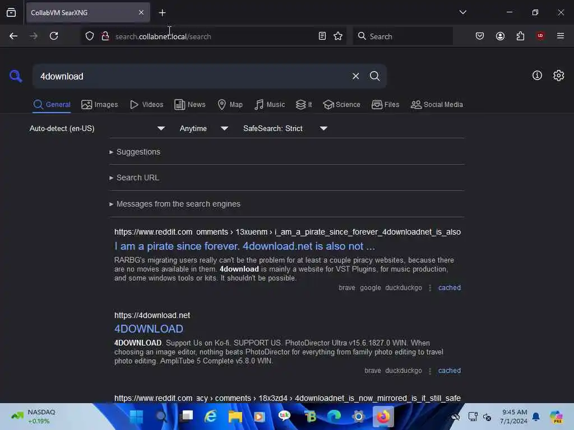Toggle reader view icon in address bar
The height and width of the screenshot is (430, 574).
322,36
